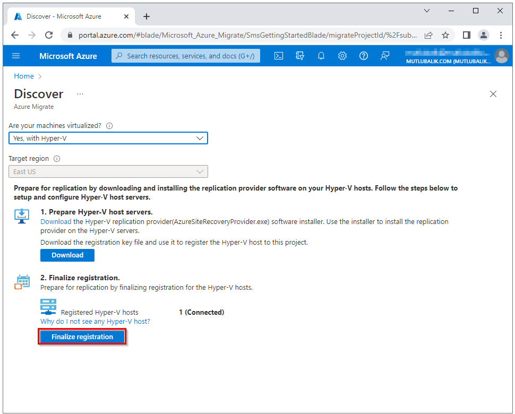The width and height of the screenshot is (515, 414).
Task: Click the Finalize registration button
Action: click(82, 337)
